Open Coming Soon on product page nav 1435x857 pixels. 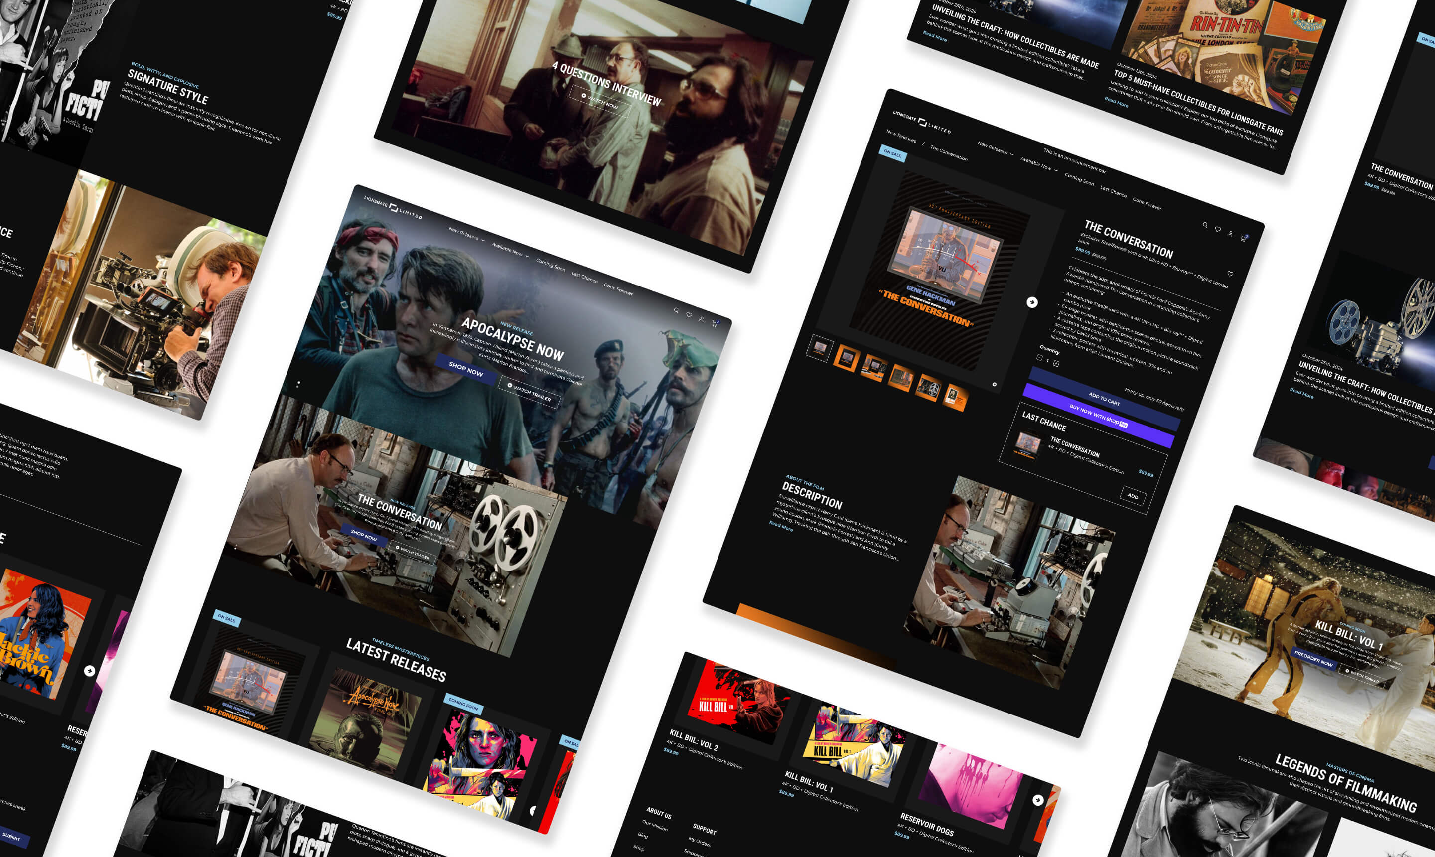(1079, 179)
